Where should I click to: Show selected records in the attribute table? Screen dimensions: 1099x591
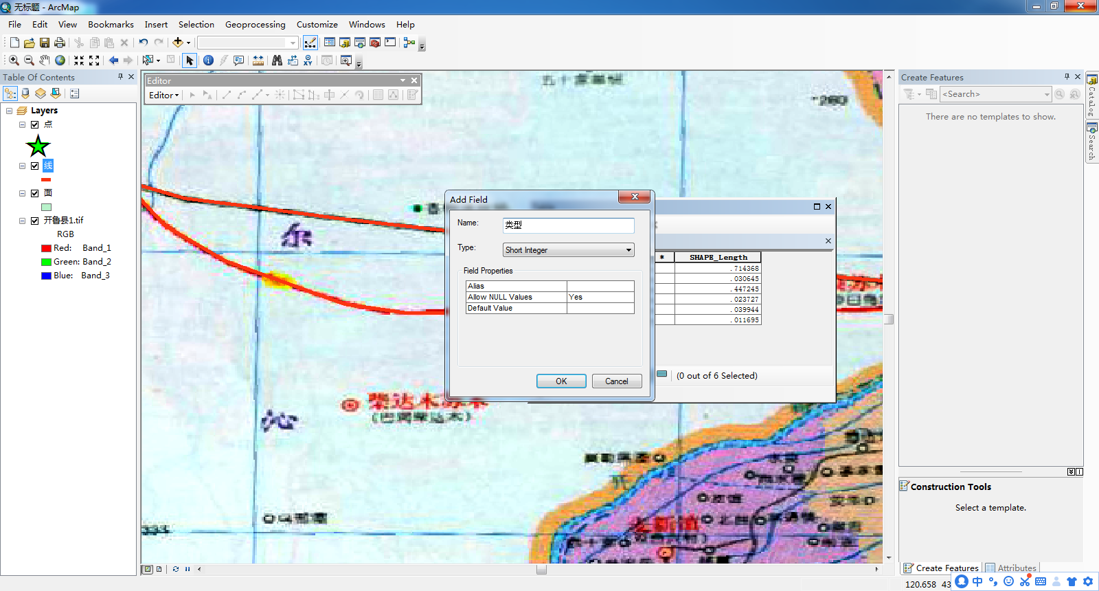coord(661,375)
